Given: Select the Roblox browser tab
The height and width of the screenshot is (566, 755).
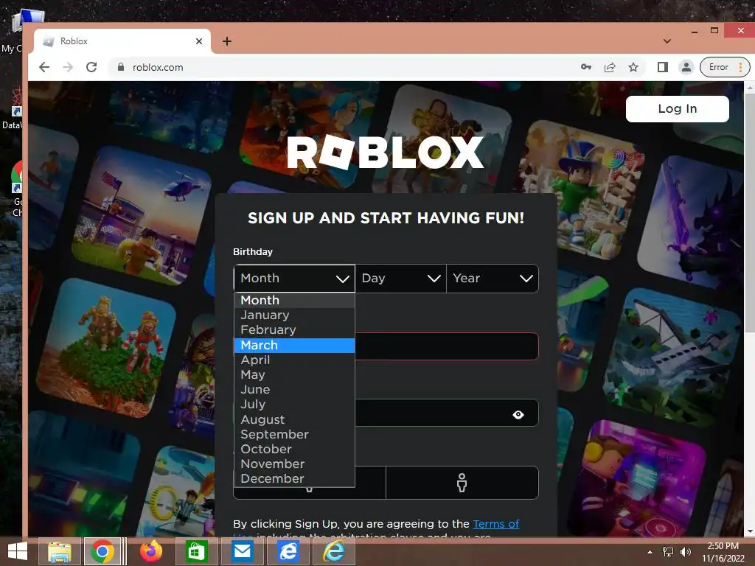Looking at the screenshot, I should [x=122, y=41].
